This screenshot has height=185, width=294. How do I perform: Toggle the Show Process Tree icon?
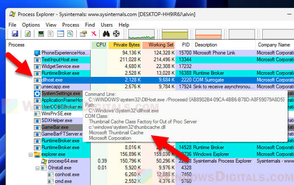[51, 34]
